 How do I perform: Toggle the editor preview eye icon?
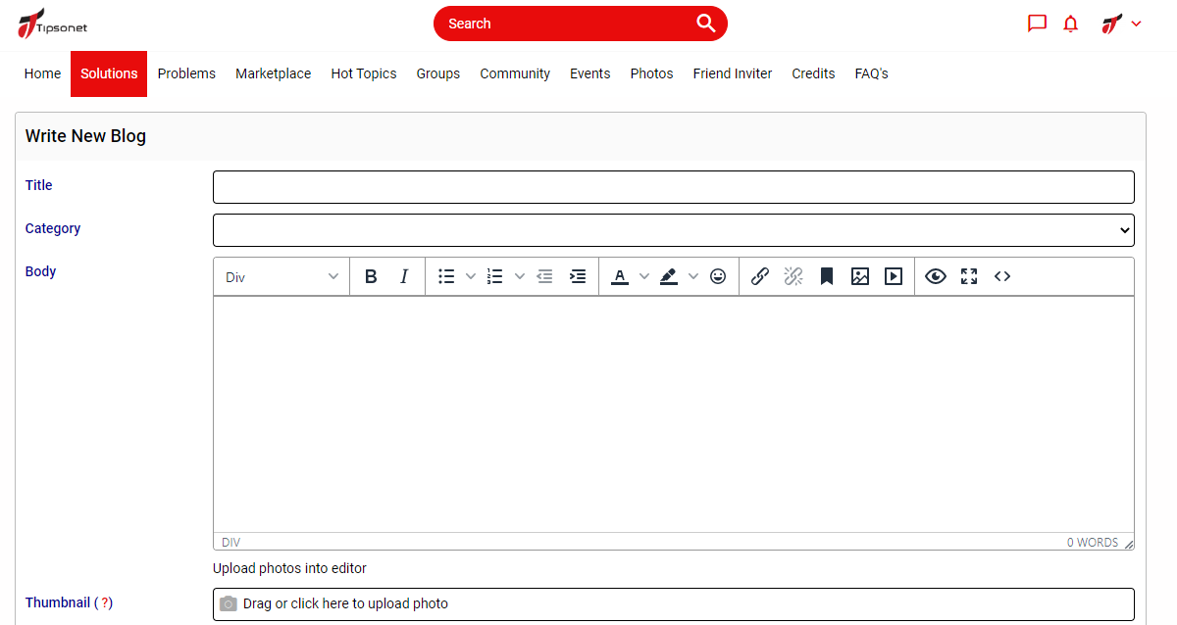click(936, 276)
